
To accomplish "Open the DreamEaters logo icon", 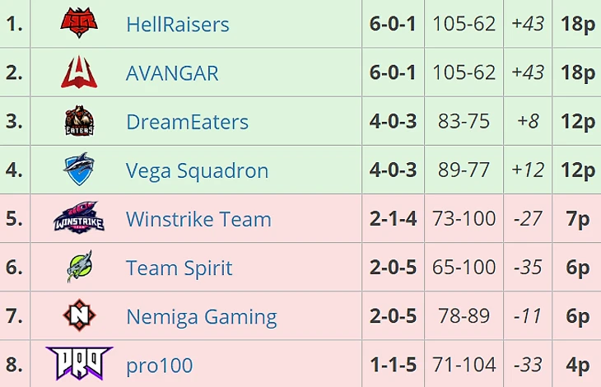I will pos(79,121).
